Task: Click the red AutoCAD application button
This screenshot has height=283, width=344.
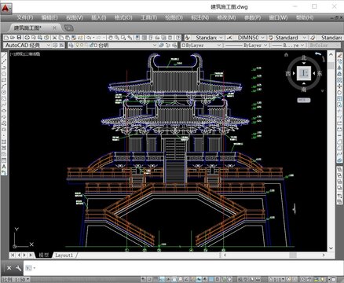Action: pos(5,8)
